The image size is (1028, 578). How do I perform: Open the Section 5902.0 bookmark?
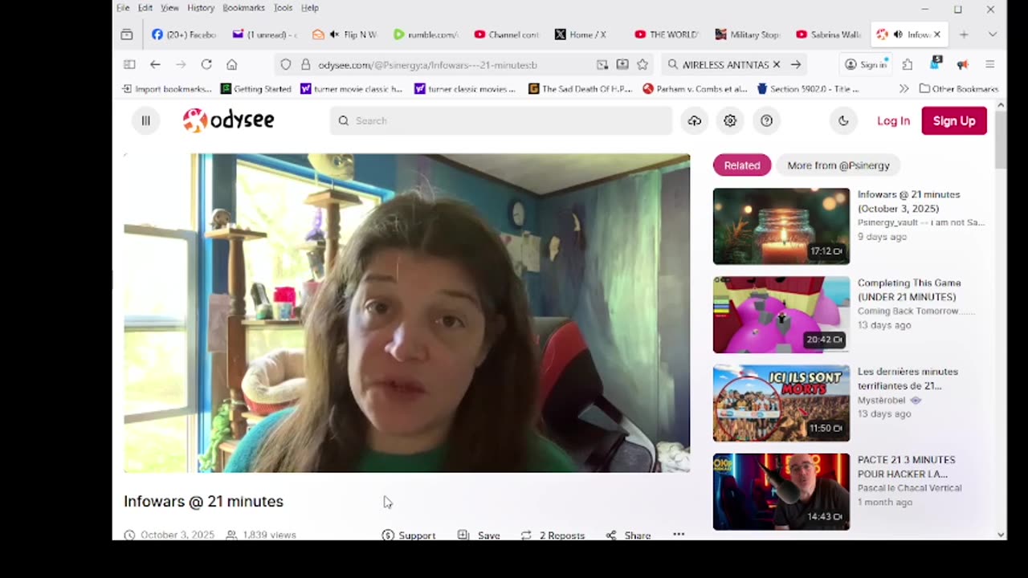808,88
